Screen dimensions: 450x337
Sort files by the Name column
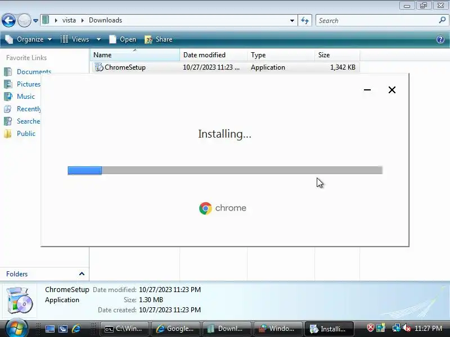(135, 54)
